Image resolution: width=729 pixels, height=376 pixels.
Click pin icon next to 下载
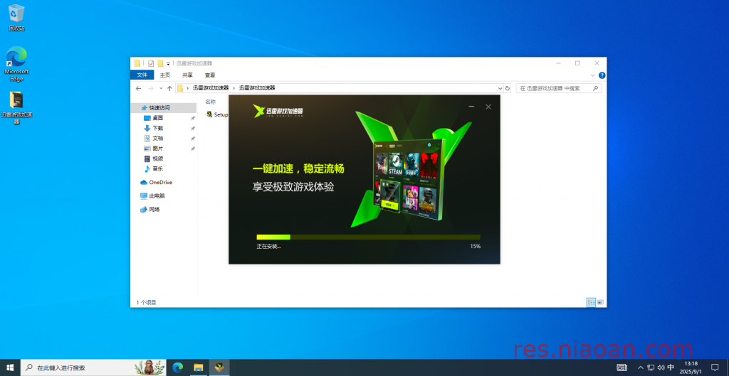(193, 128)
